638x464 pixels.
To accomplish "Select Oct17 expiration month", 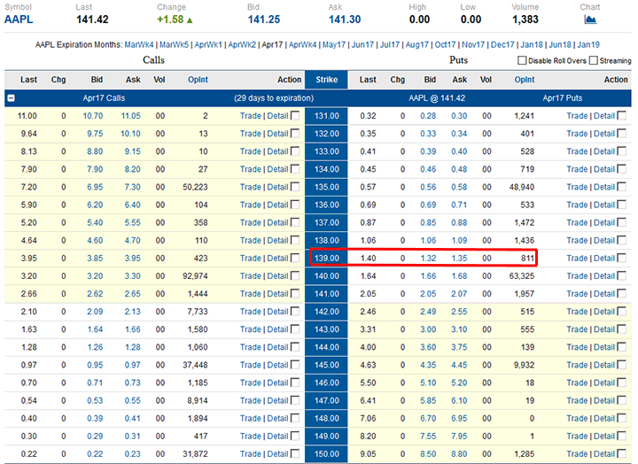I will click(x=445, y=45).
